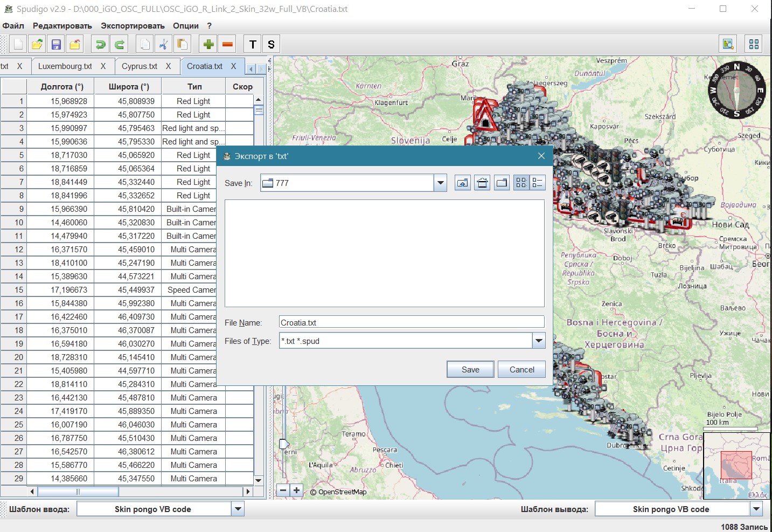The width and height of the screenshot is (772, 532).
Task: Expand the Save In folder dropdown
Action: (441, 183)
